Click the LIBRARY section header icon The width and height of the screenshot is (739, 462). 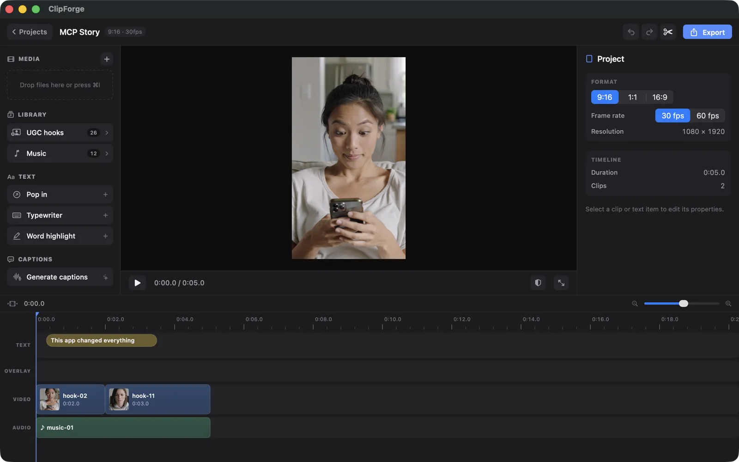11,115
